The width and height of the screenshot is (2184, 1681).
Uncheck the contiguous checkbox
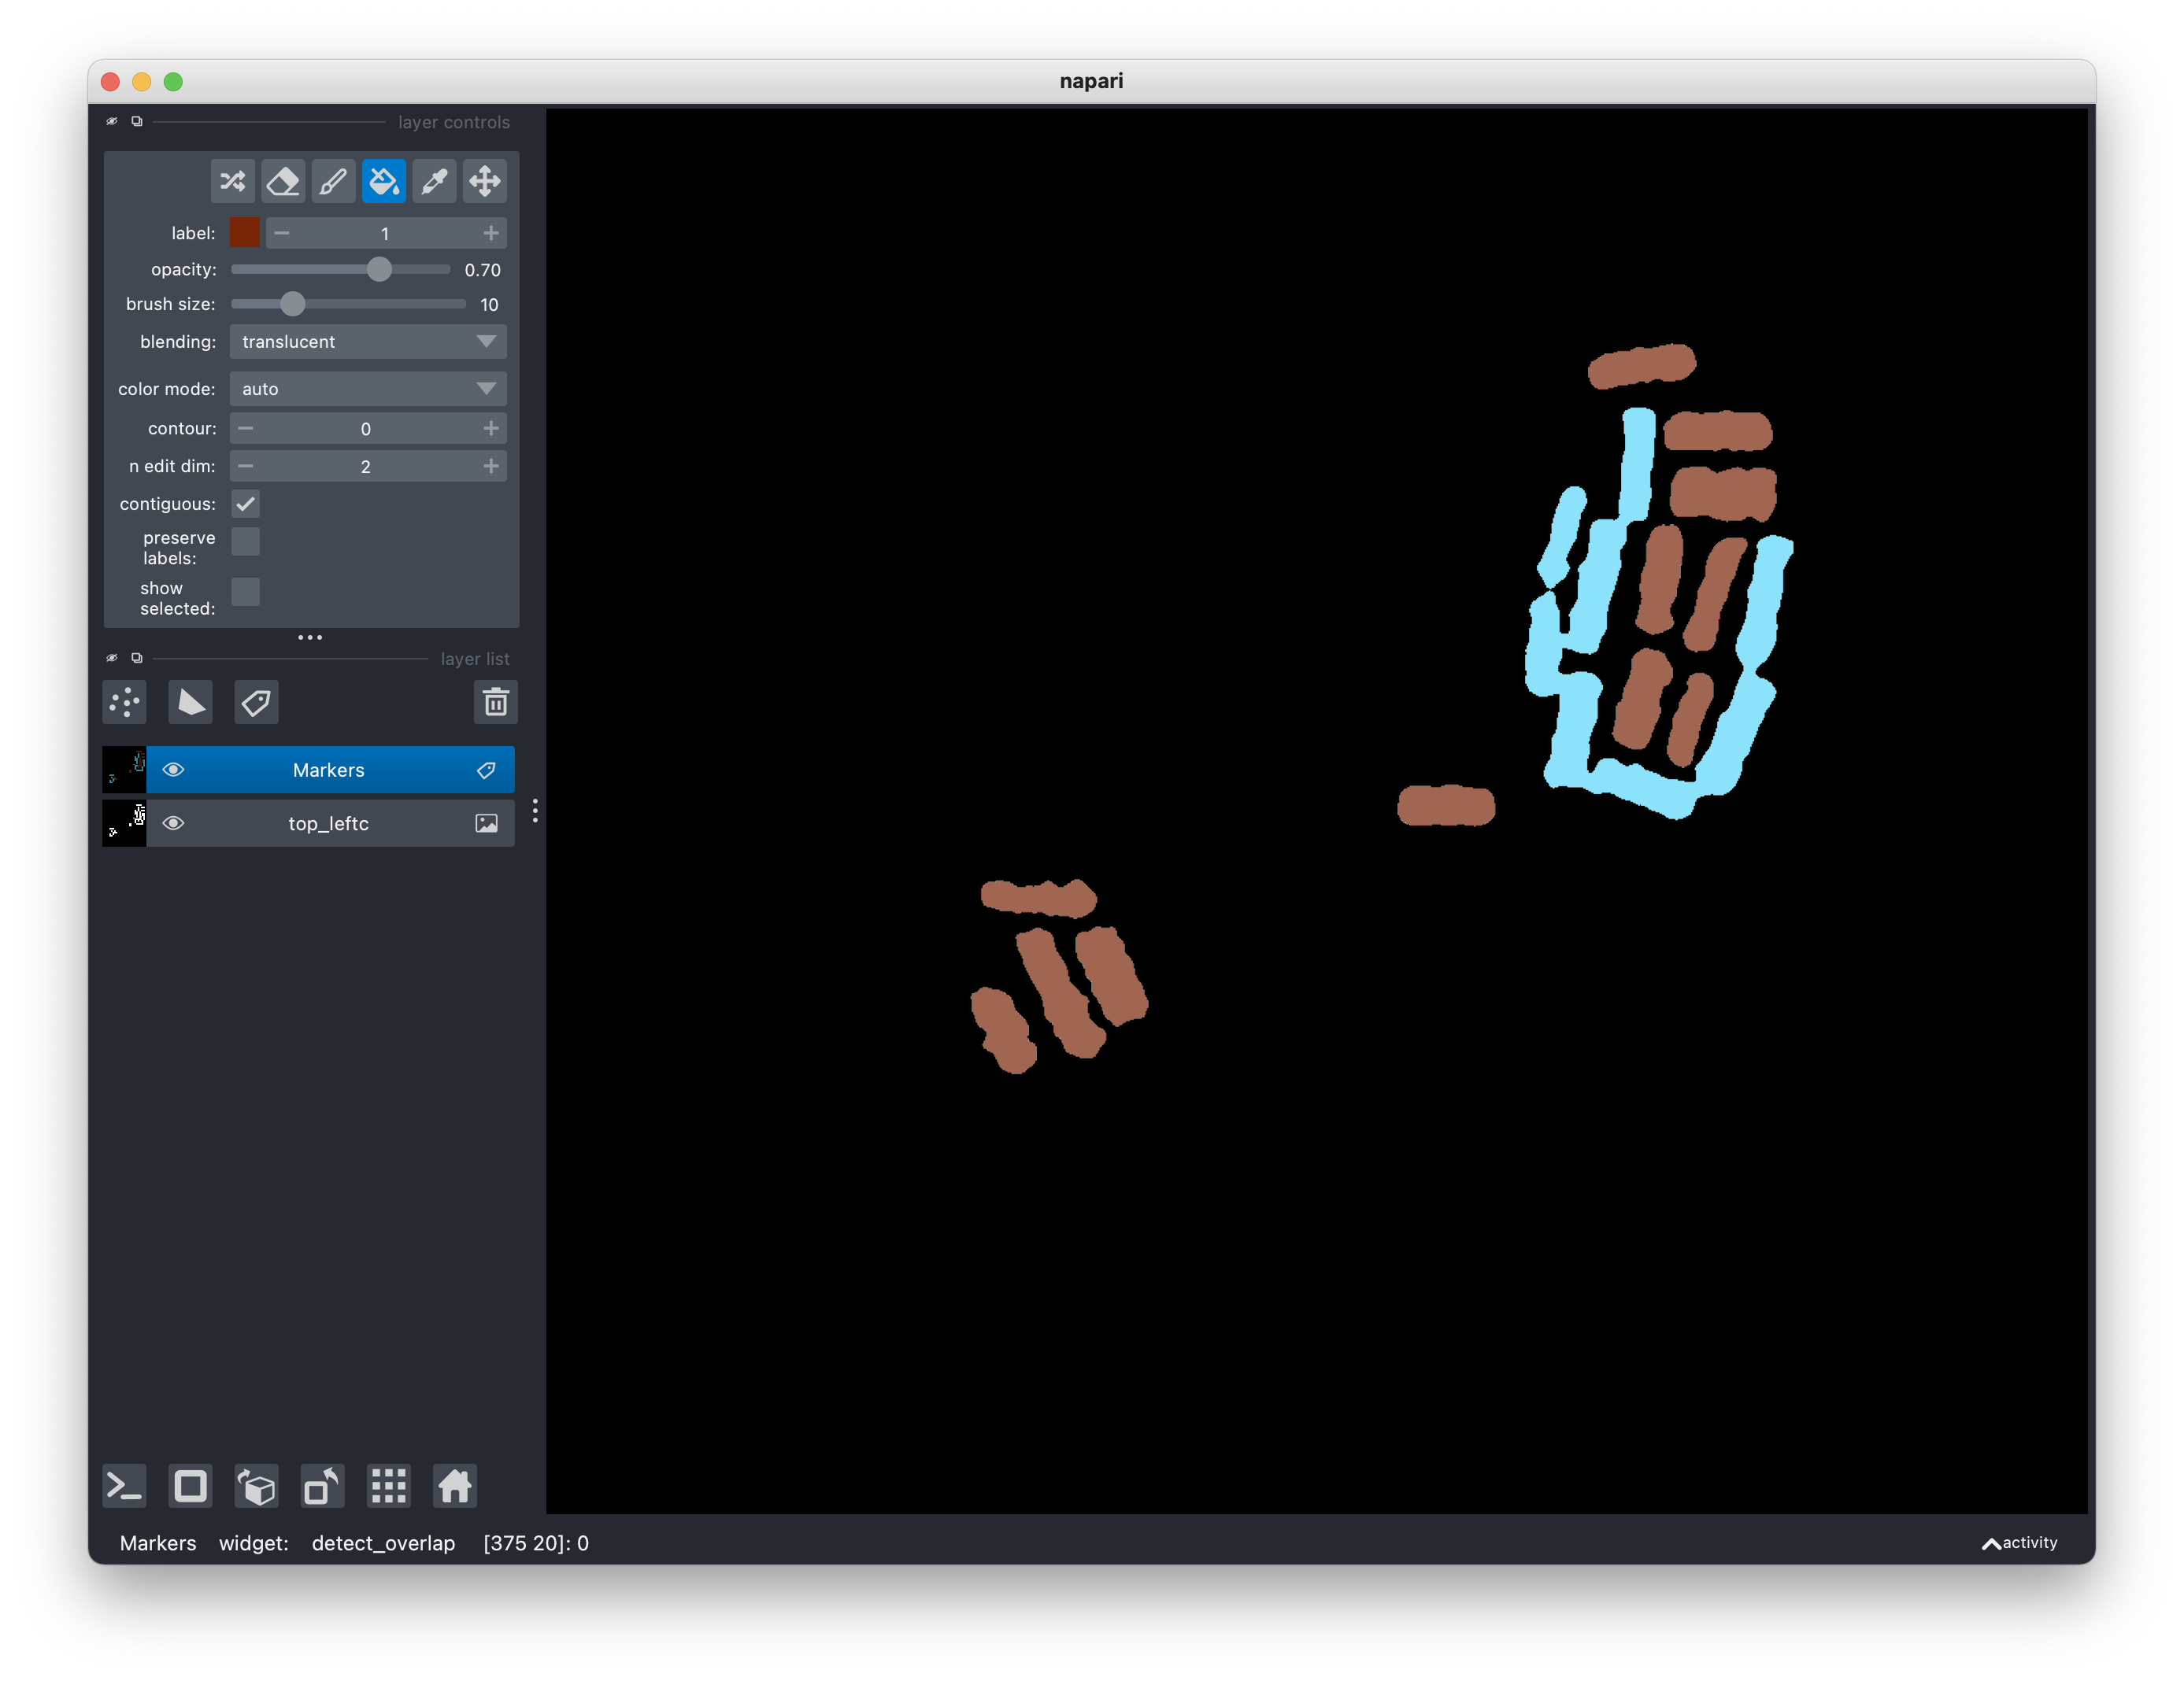pos(245,504)
